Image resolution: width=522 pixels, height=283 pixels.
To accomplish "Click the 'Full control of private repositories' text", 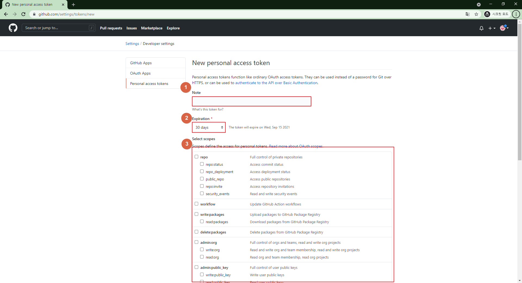I will [x=276, y=157].
